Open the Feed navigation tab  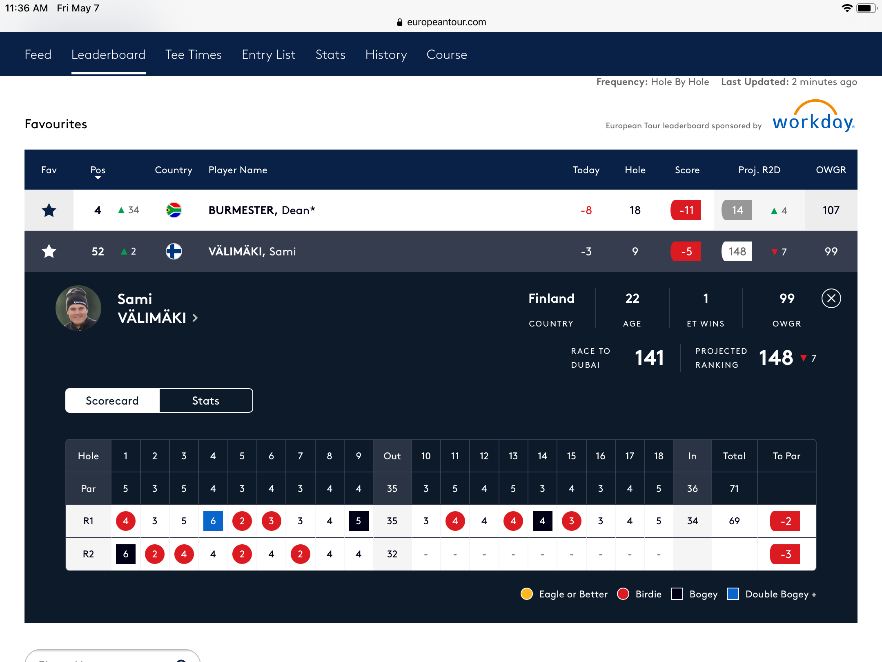[x=38, y=54]
